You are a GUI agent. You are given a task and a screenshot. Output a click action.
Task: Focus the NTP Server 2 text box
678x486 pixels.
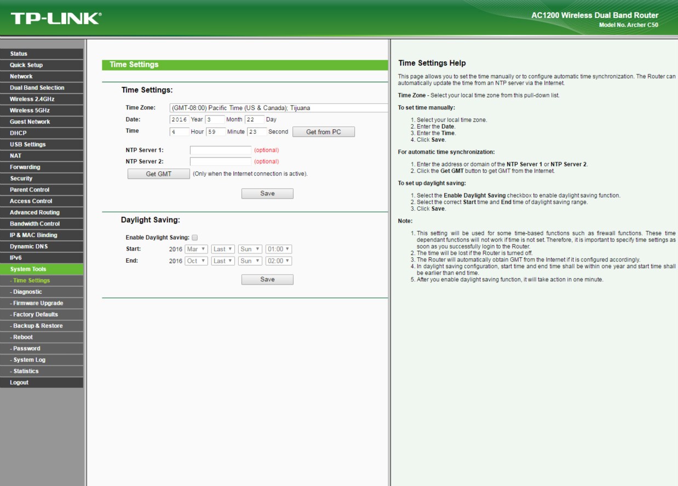(x=220, y=161)
